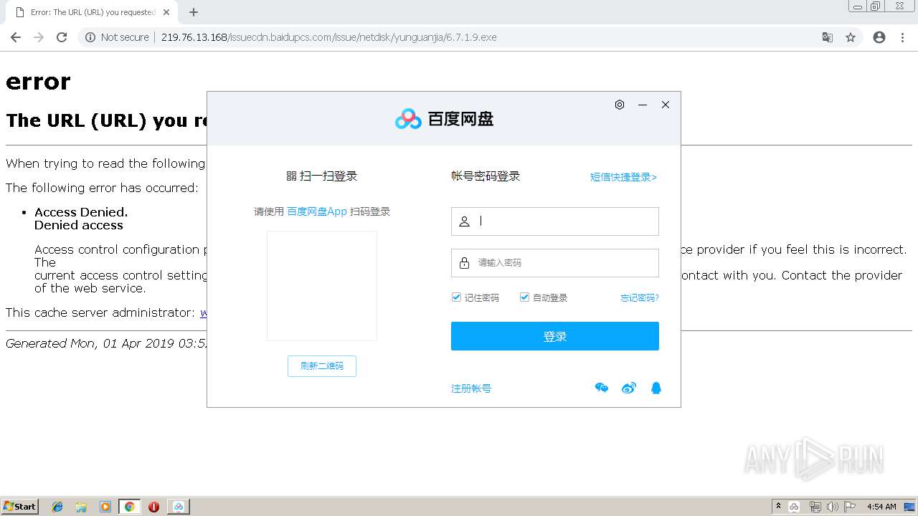Image resolution: width=918 pixels, height=516 pixels.
Task: Open 短信快捷登录 SMS quick login link
Action: click(x=623, y=177)
